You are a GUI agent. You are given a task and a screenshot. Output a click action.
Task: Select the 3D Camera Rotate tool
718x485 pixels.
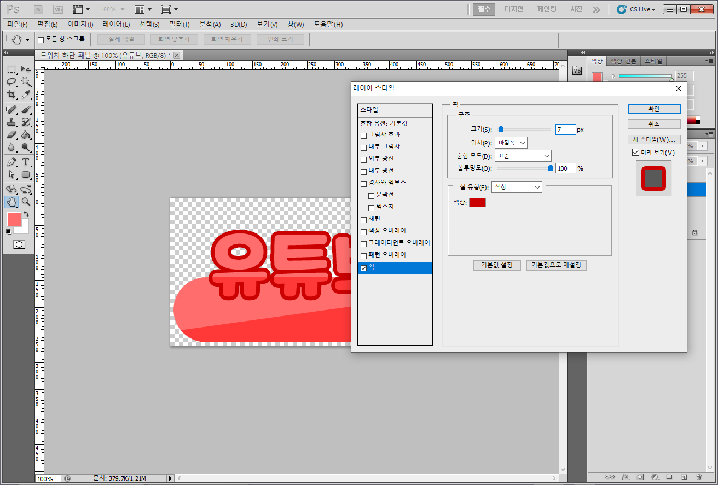click(26, 189)
